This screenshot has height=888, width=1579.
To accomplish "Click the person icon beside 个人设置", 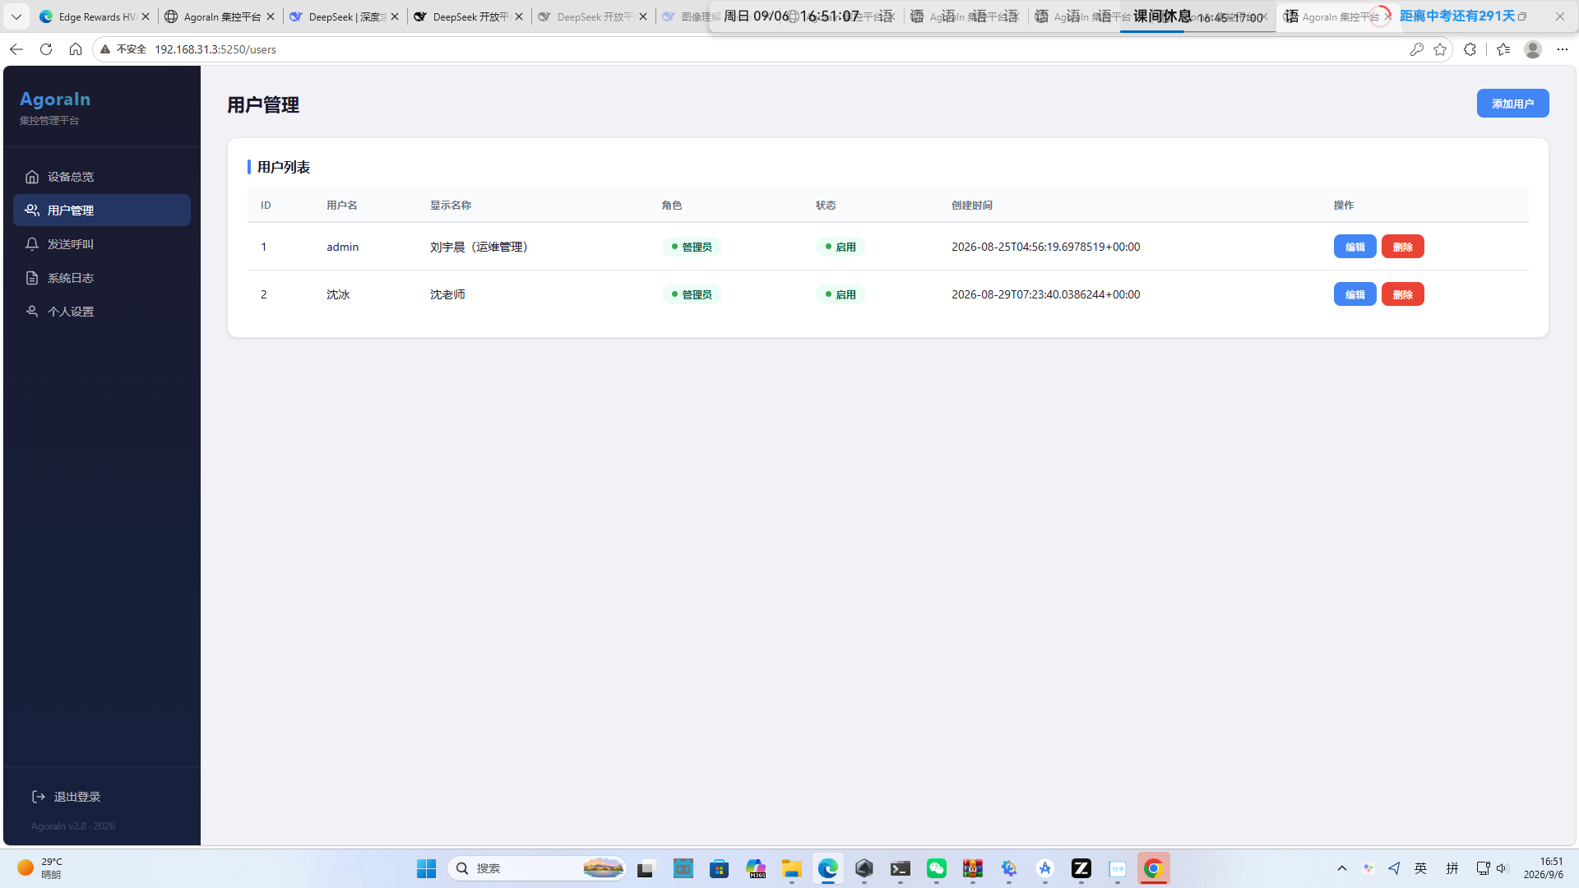I will click(32, 312).
